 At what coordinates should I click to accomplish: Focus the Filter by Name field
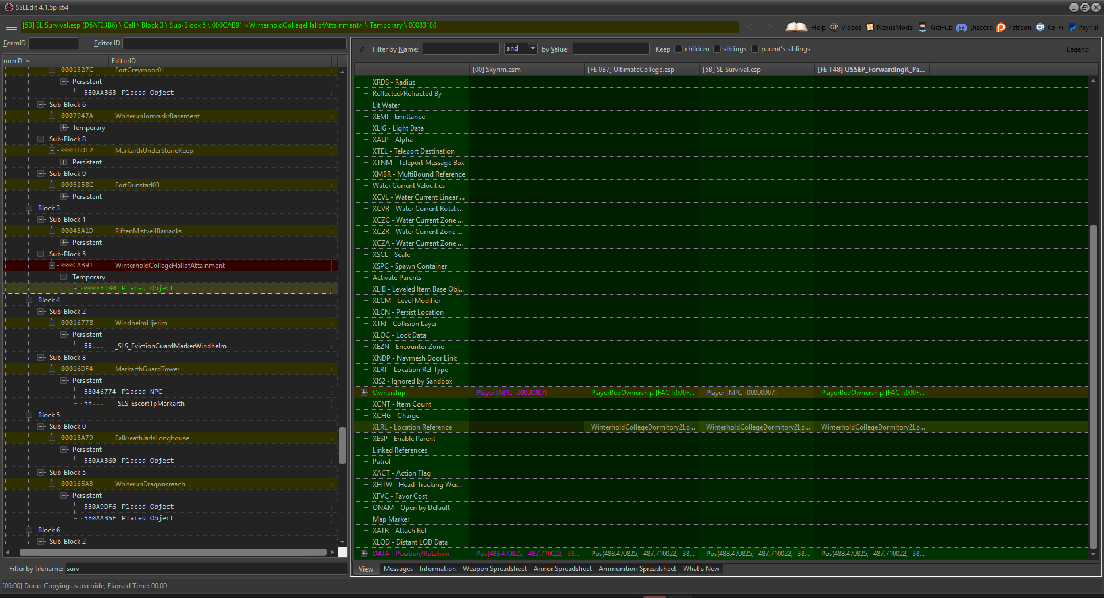461,49
